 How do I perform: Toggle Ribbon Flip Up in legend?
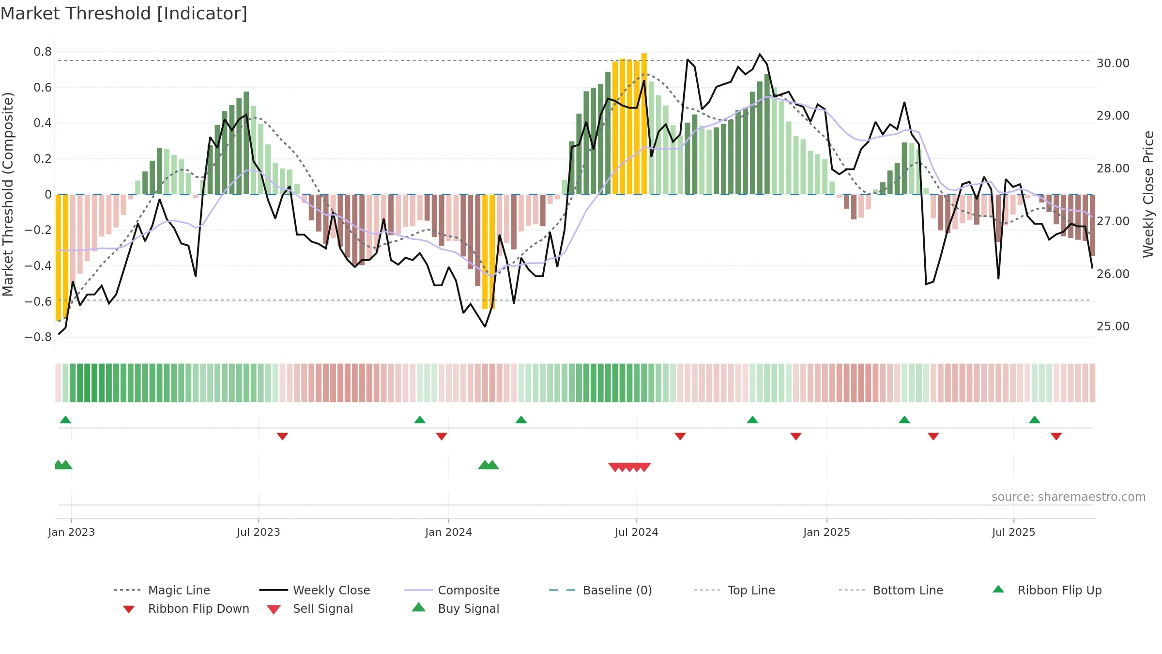tap(1047, 590)
